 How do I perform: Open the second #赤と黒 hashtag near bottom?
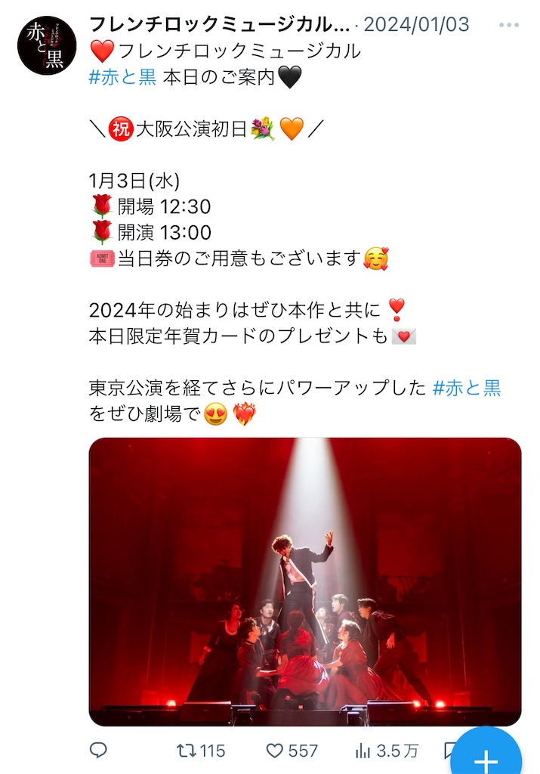click(467, 388)
